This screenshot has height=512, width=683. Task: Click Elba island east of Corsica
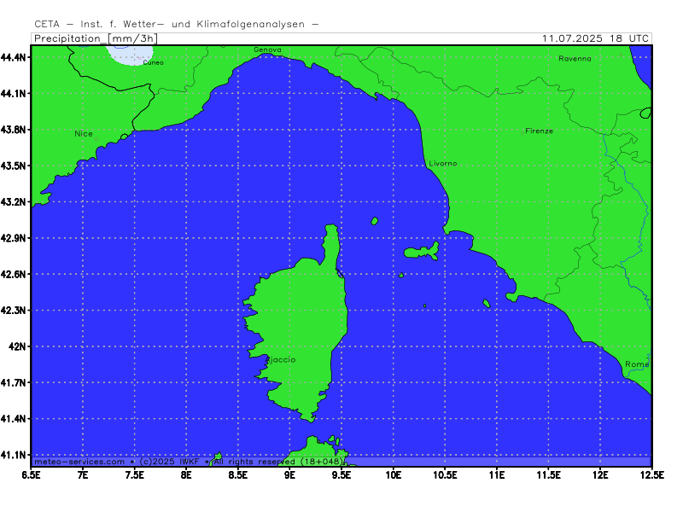click(x=422, y=251)
